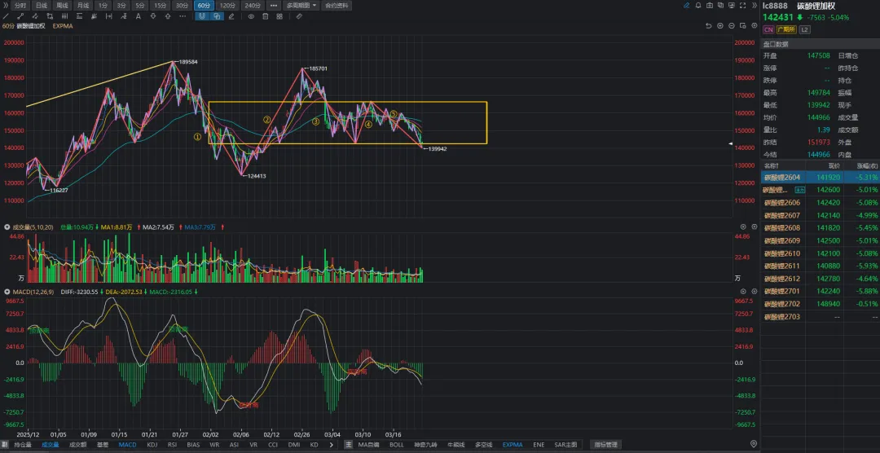Click the down arrow marker tool
This screenshot has width=880, height=453.
[x=153, y=16]
